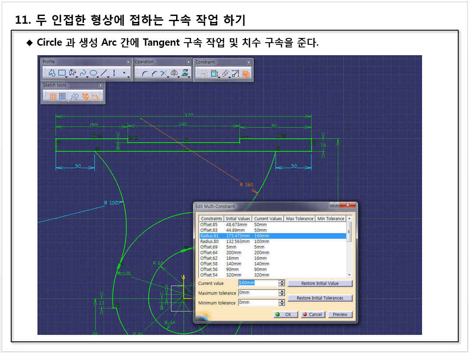
Task: Toggle Dimensional Constraints in Sketch tools
Action: (x=95, y=97)
